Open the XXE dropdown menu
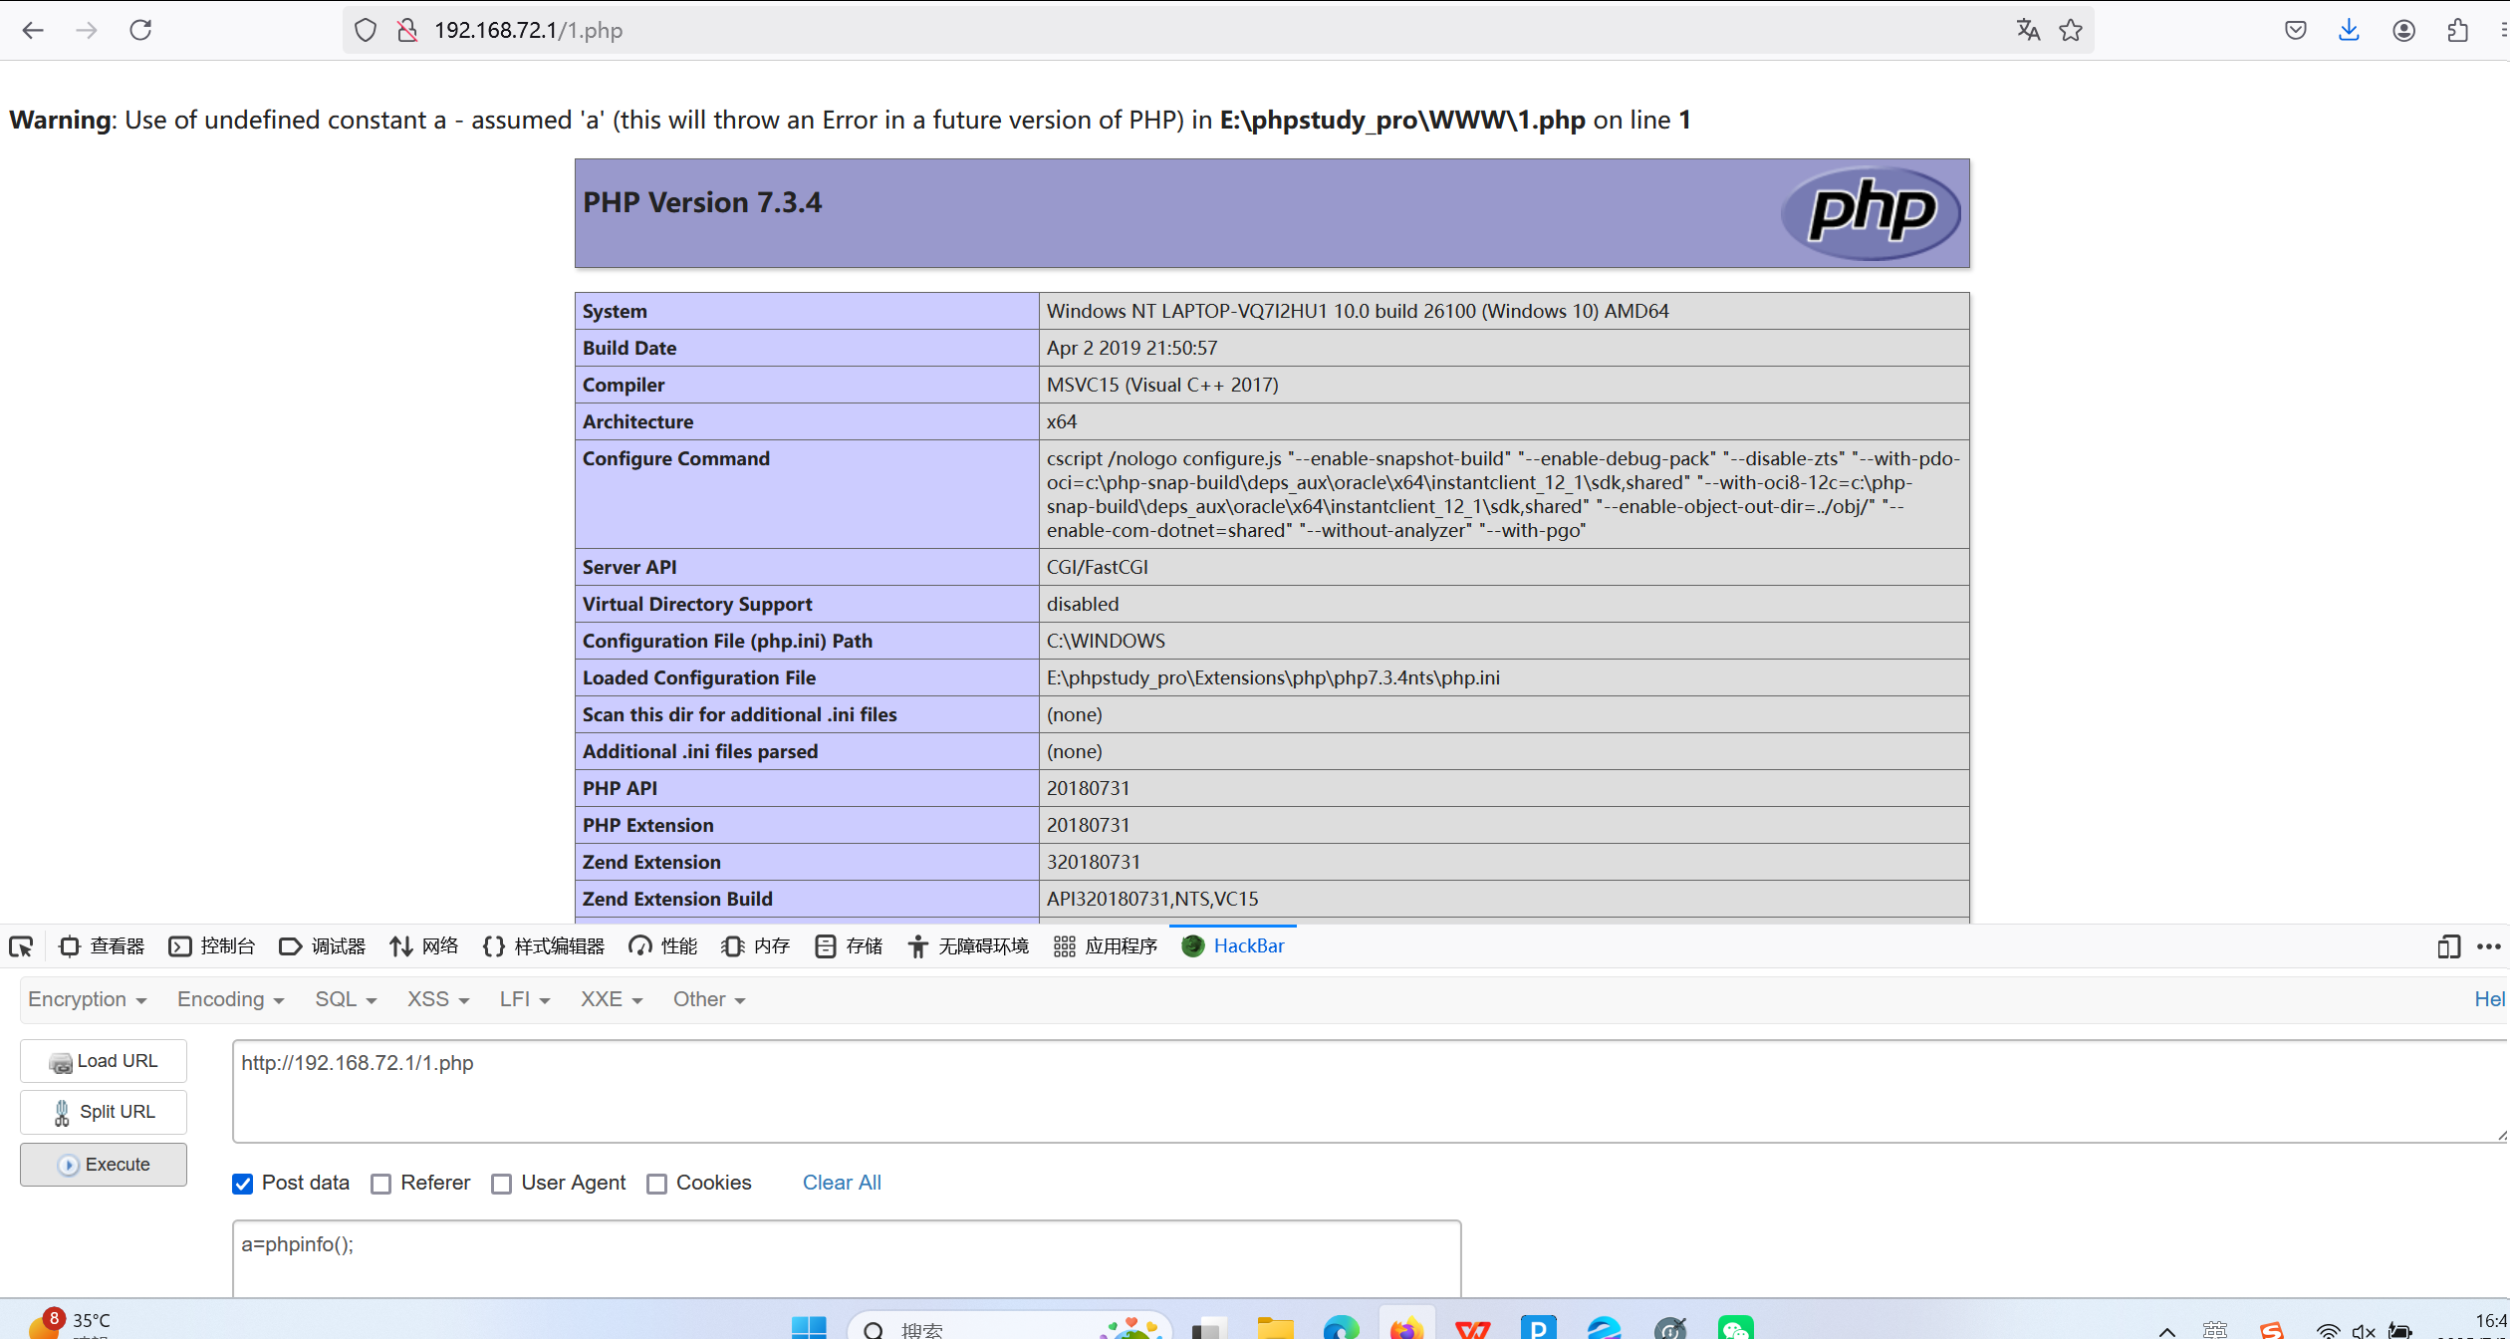 [612, 999]
